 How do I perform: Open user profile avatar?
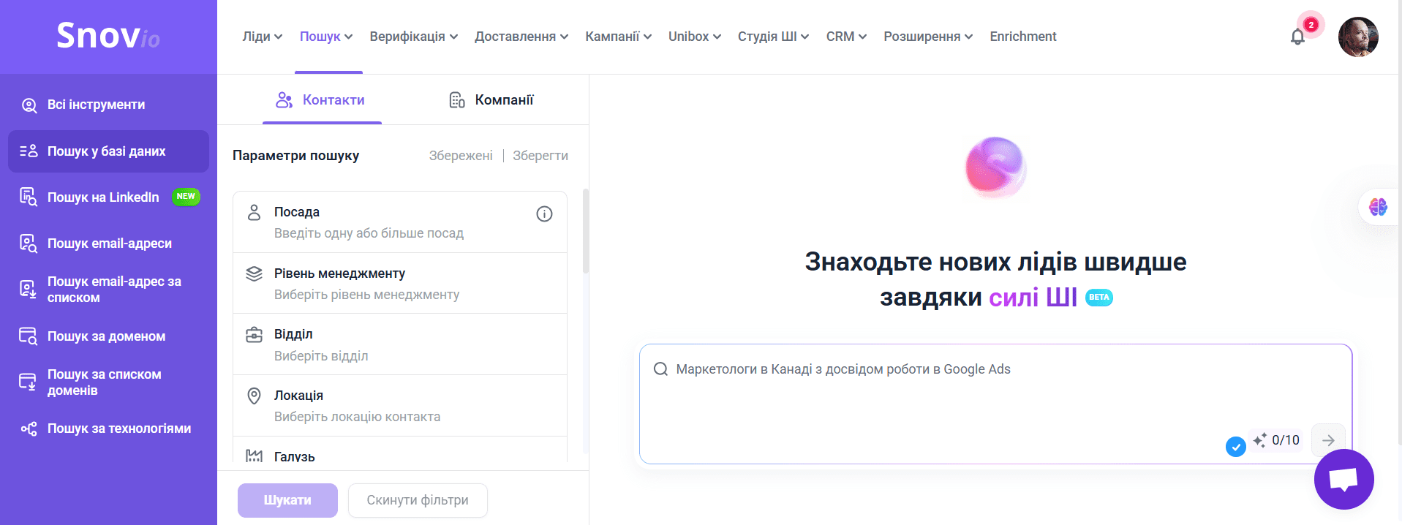pos(1358,37)
